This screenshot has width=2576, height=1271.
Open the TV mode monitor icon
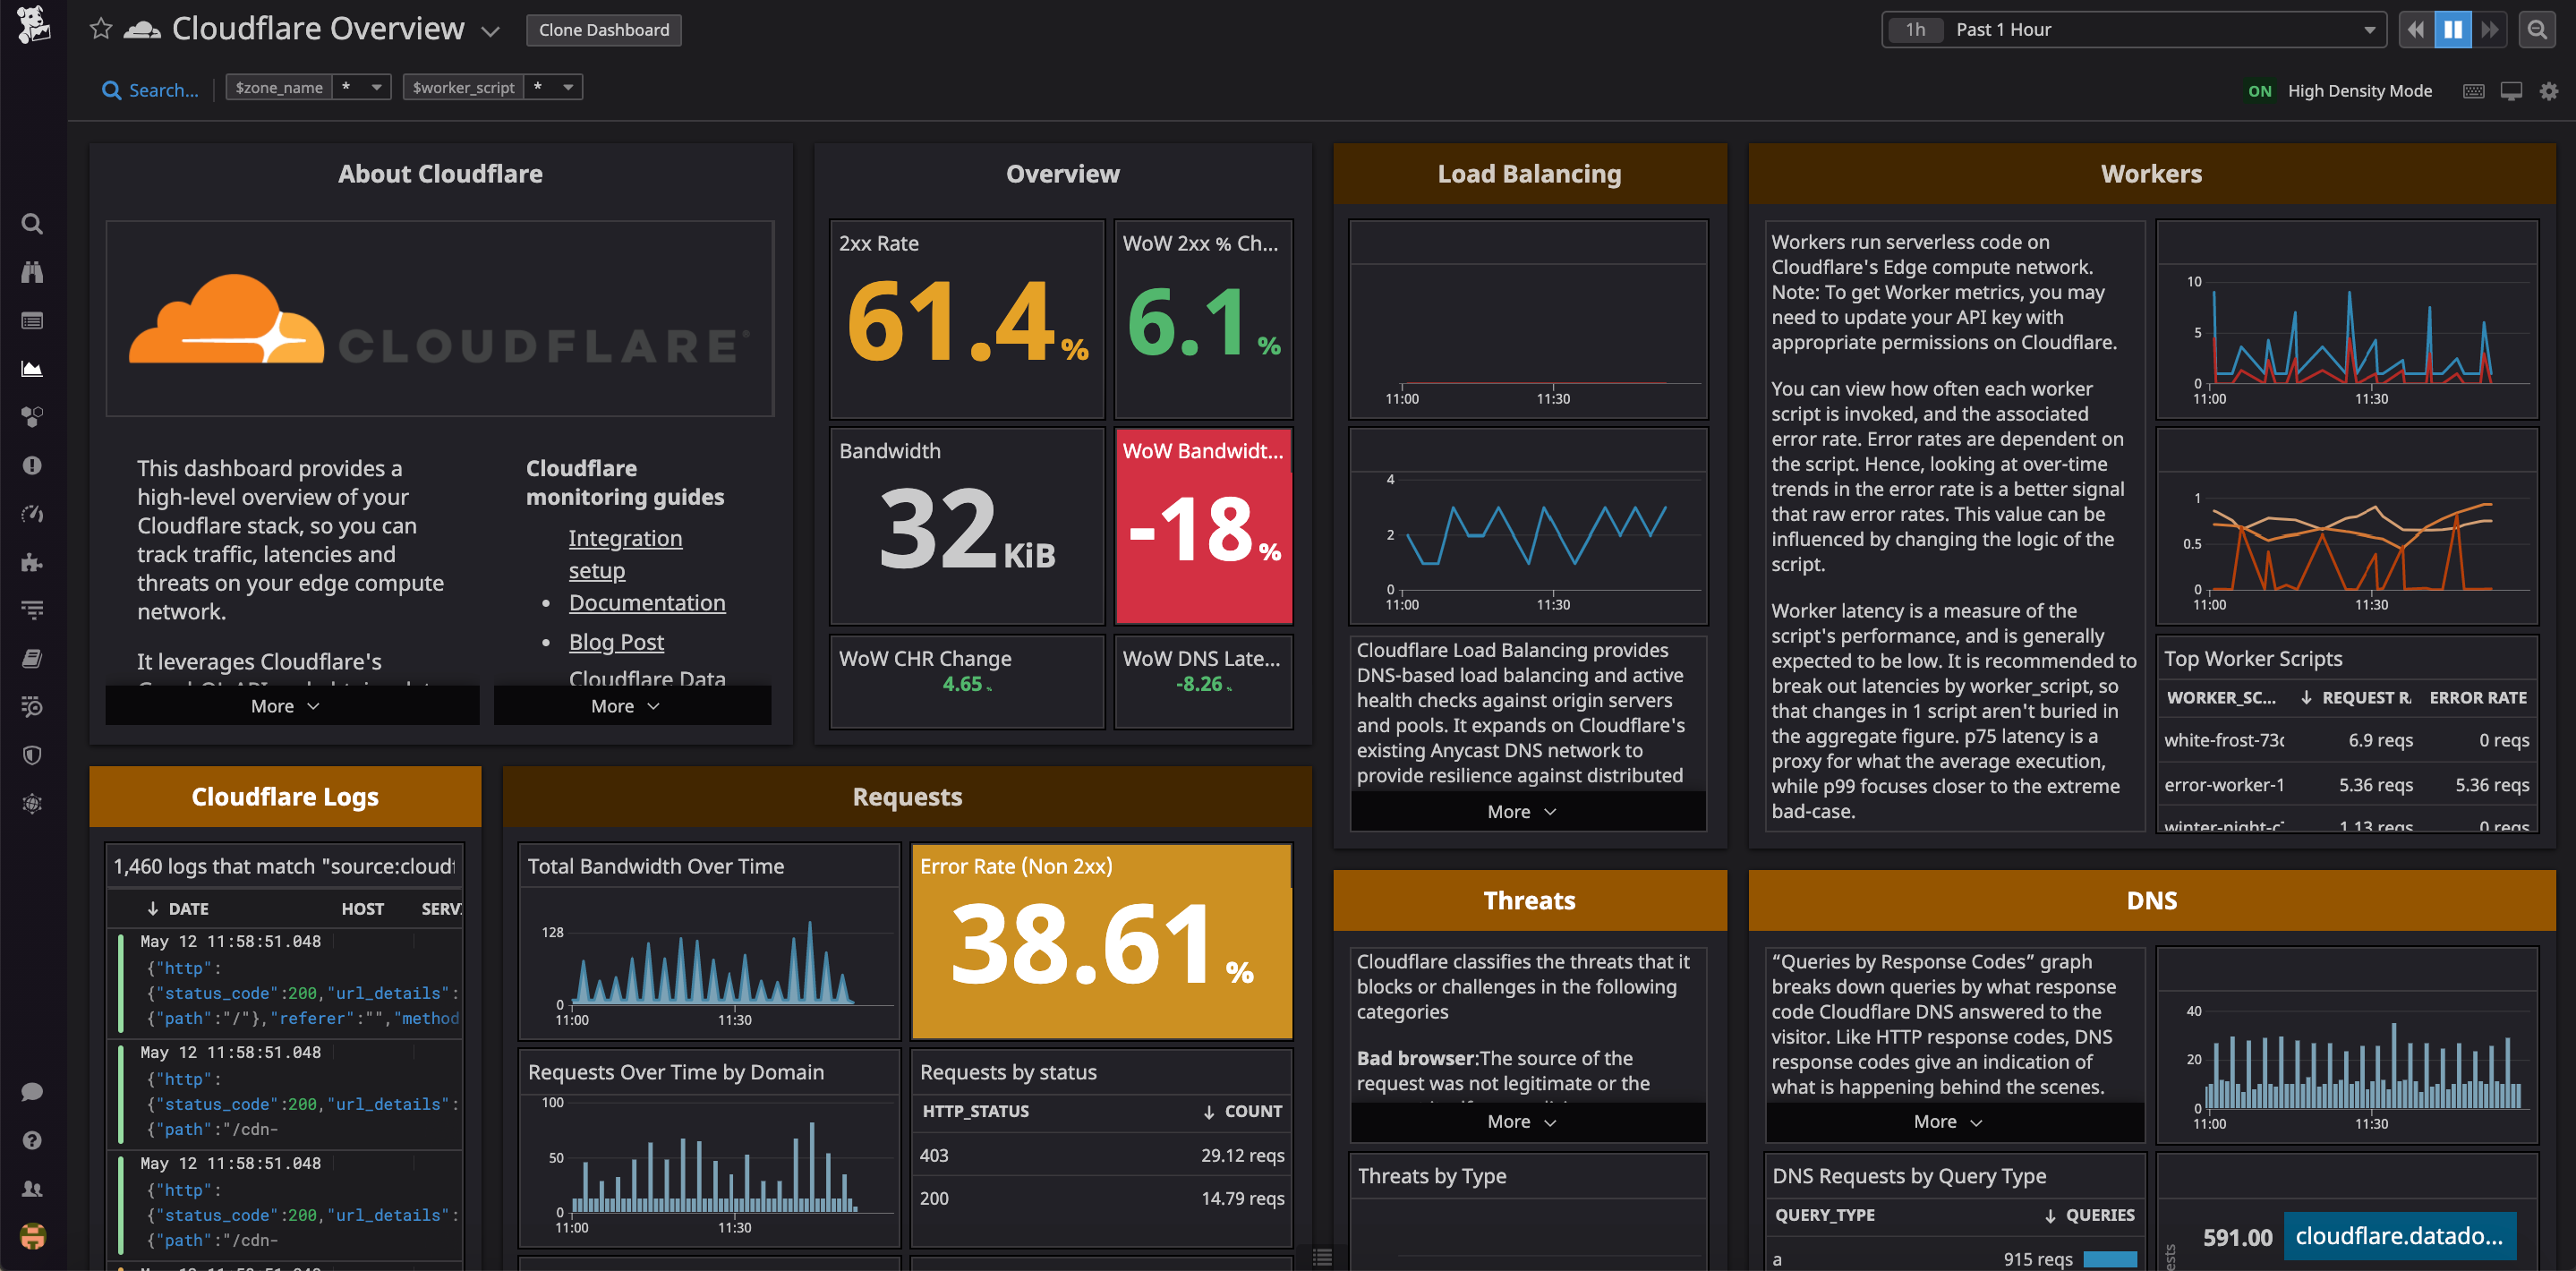2510,90
